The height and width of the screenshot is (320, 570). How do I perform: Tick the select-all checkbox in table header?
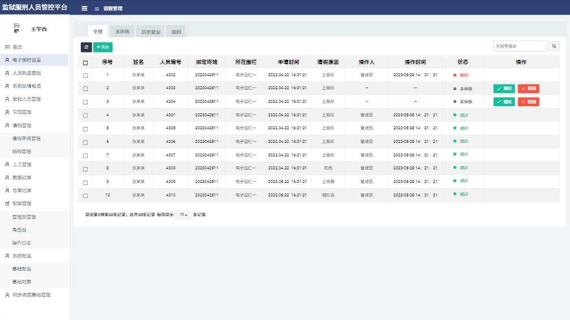(85, 63)
